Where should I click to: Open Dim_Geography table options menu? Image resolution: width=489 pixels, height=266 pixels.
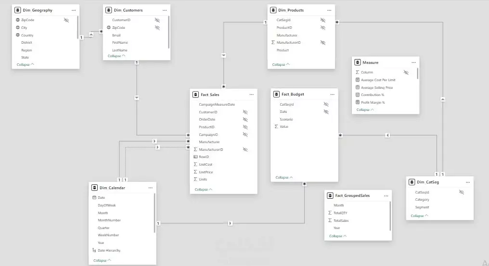pyautogui.click(x=74, y=10)
